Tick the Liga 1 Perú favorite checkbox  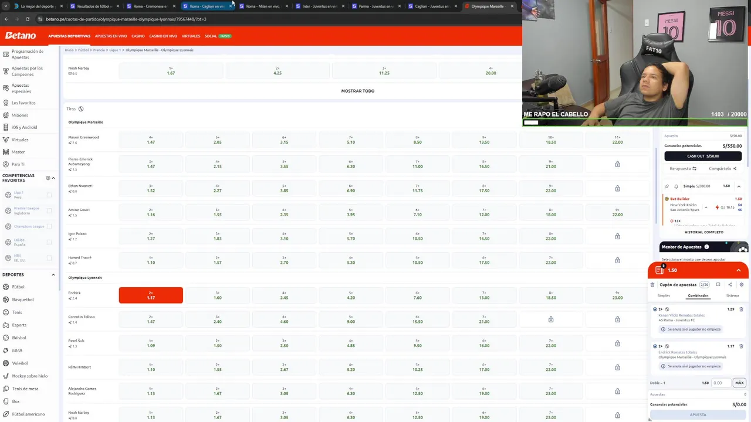coord(49,195)
